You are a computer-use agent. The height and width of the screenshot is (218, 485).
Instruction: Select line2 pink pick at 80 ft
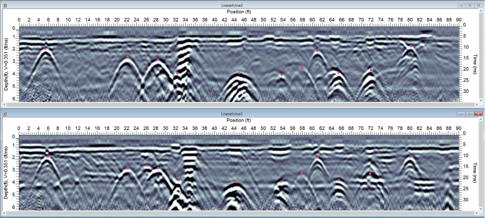point(411,46)
